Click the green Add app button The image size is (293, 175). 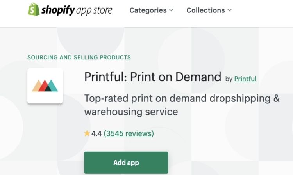(x=126, y=163)
